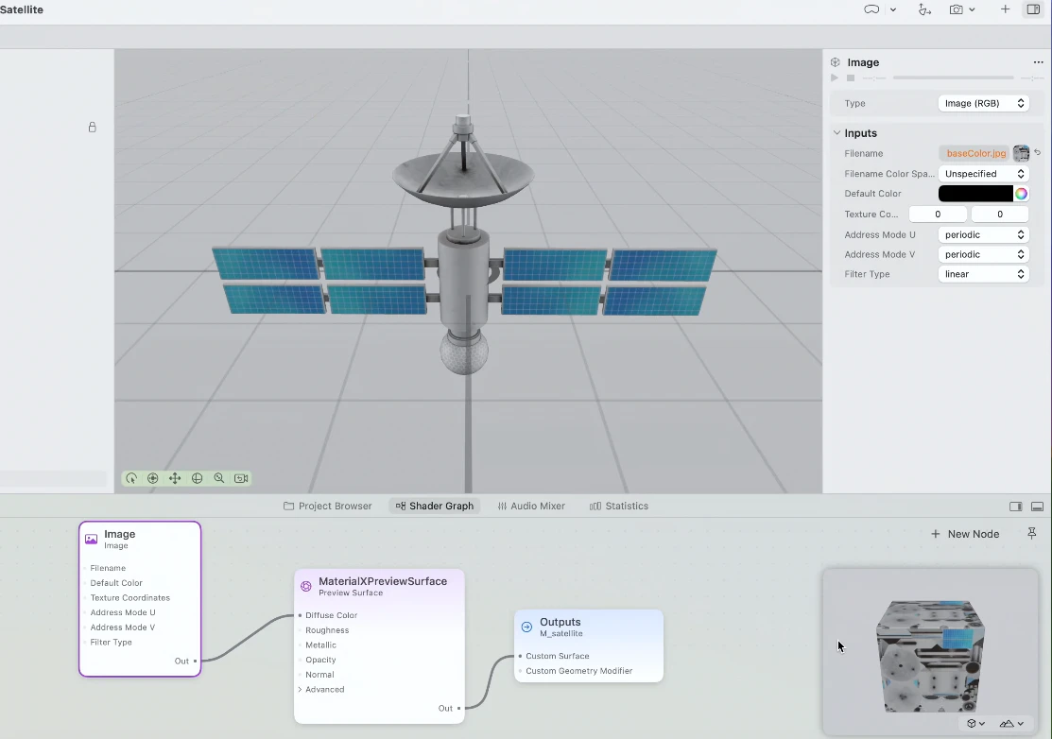Click the picture icon on Image node
Screen dimensions: 1052x739
(92, 539)
